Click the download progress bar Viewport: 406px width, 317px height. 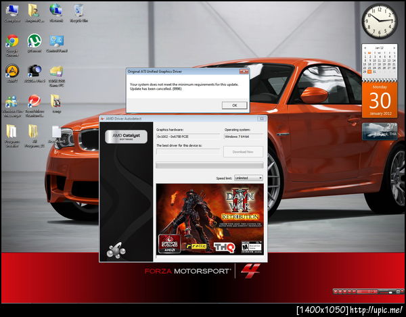point(210,165)
